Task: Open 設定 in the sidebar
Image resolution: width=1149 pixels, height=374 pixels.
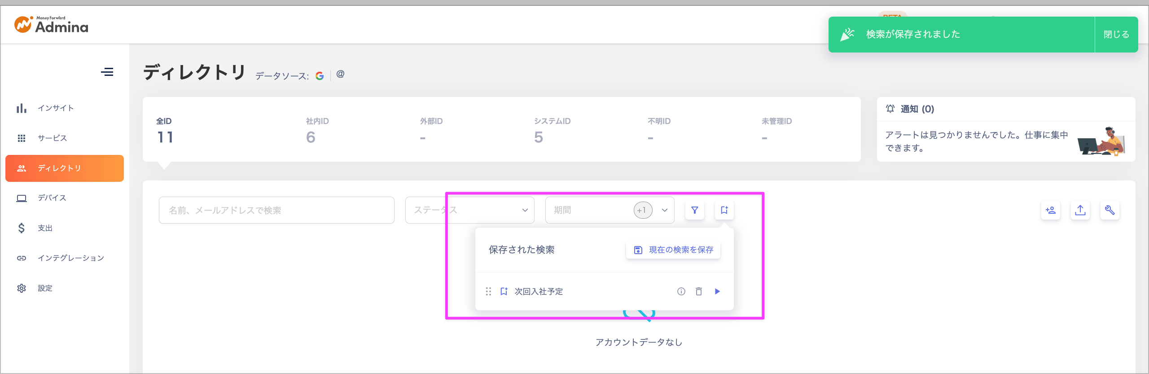Action: 65,288
